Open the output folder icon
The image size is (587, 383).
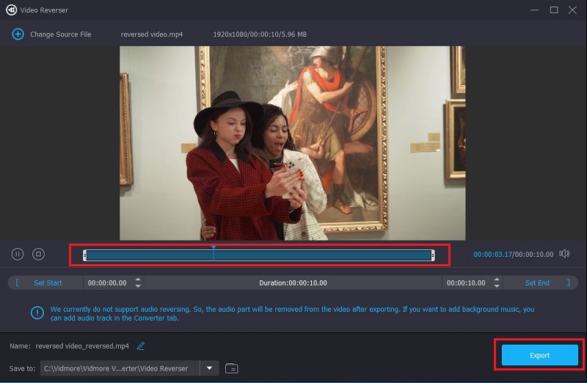click(x=232, y=368)
